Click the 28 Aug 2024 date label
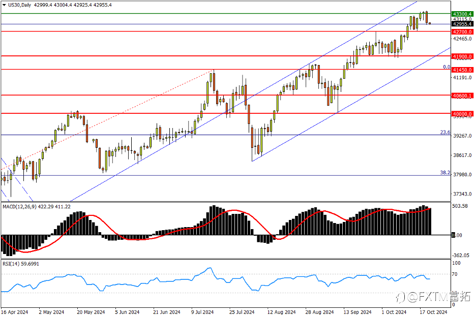 click(320, 312)
